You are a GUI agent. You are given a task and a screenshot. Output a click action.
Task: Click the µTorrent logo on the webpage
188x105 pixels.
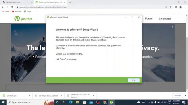point(23,19)
